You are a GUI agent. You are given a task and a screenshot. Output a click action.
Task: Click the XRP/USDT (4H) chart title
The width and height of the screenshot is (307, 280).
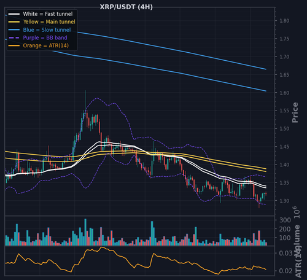pos(126,7)
